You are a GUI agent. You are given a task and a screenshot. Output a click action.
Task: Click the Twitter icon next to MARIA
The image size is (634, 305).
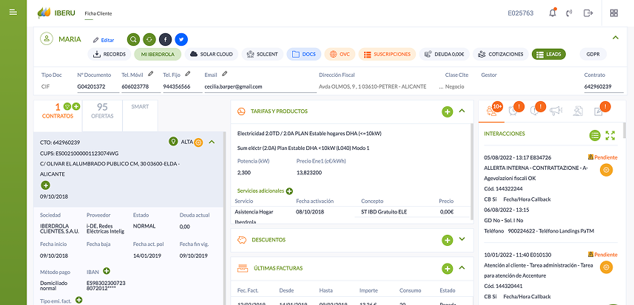click(x=181, y=40)
